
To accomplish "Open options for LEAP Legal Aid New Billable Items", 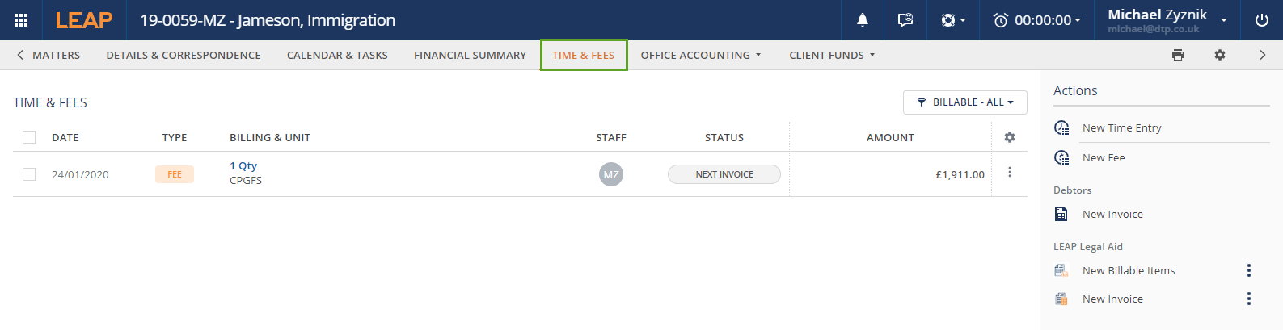I will [1249, 270].
